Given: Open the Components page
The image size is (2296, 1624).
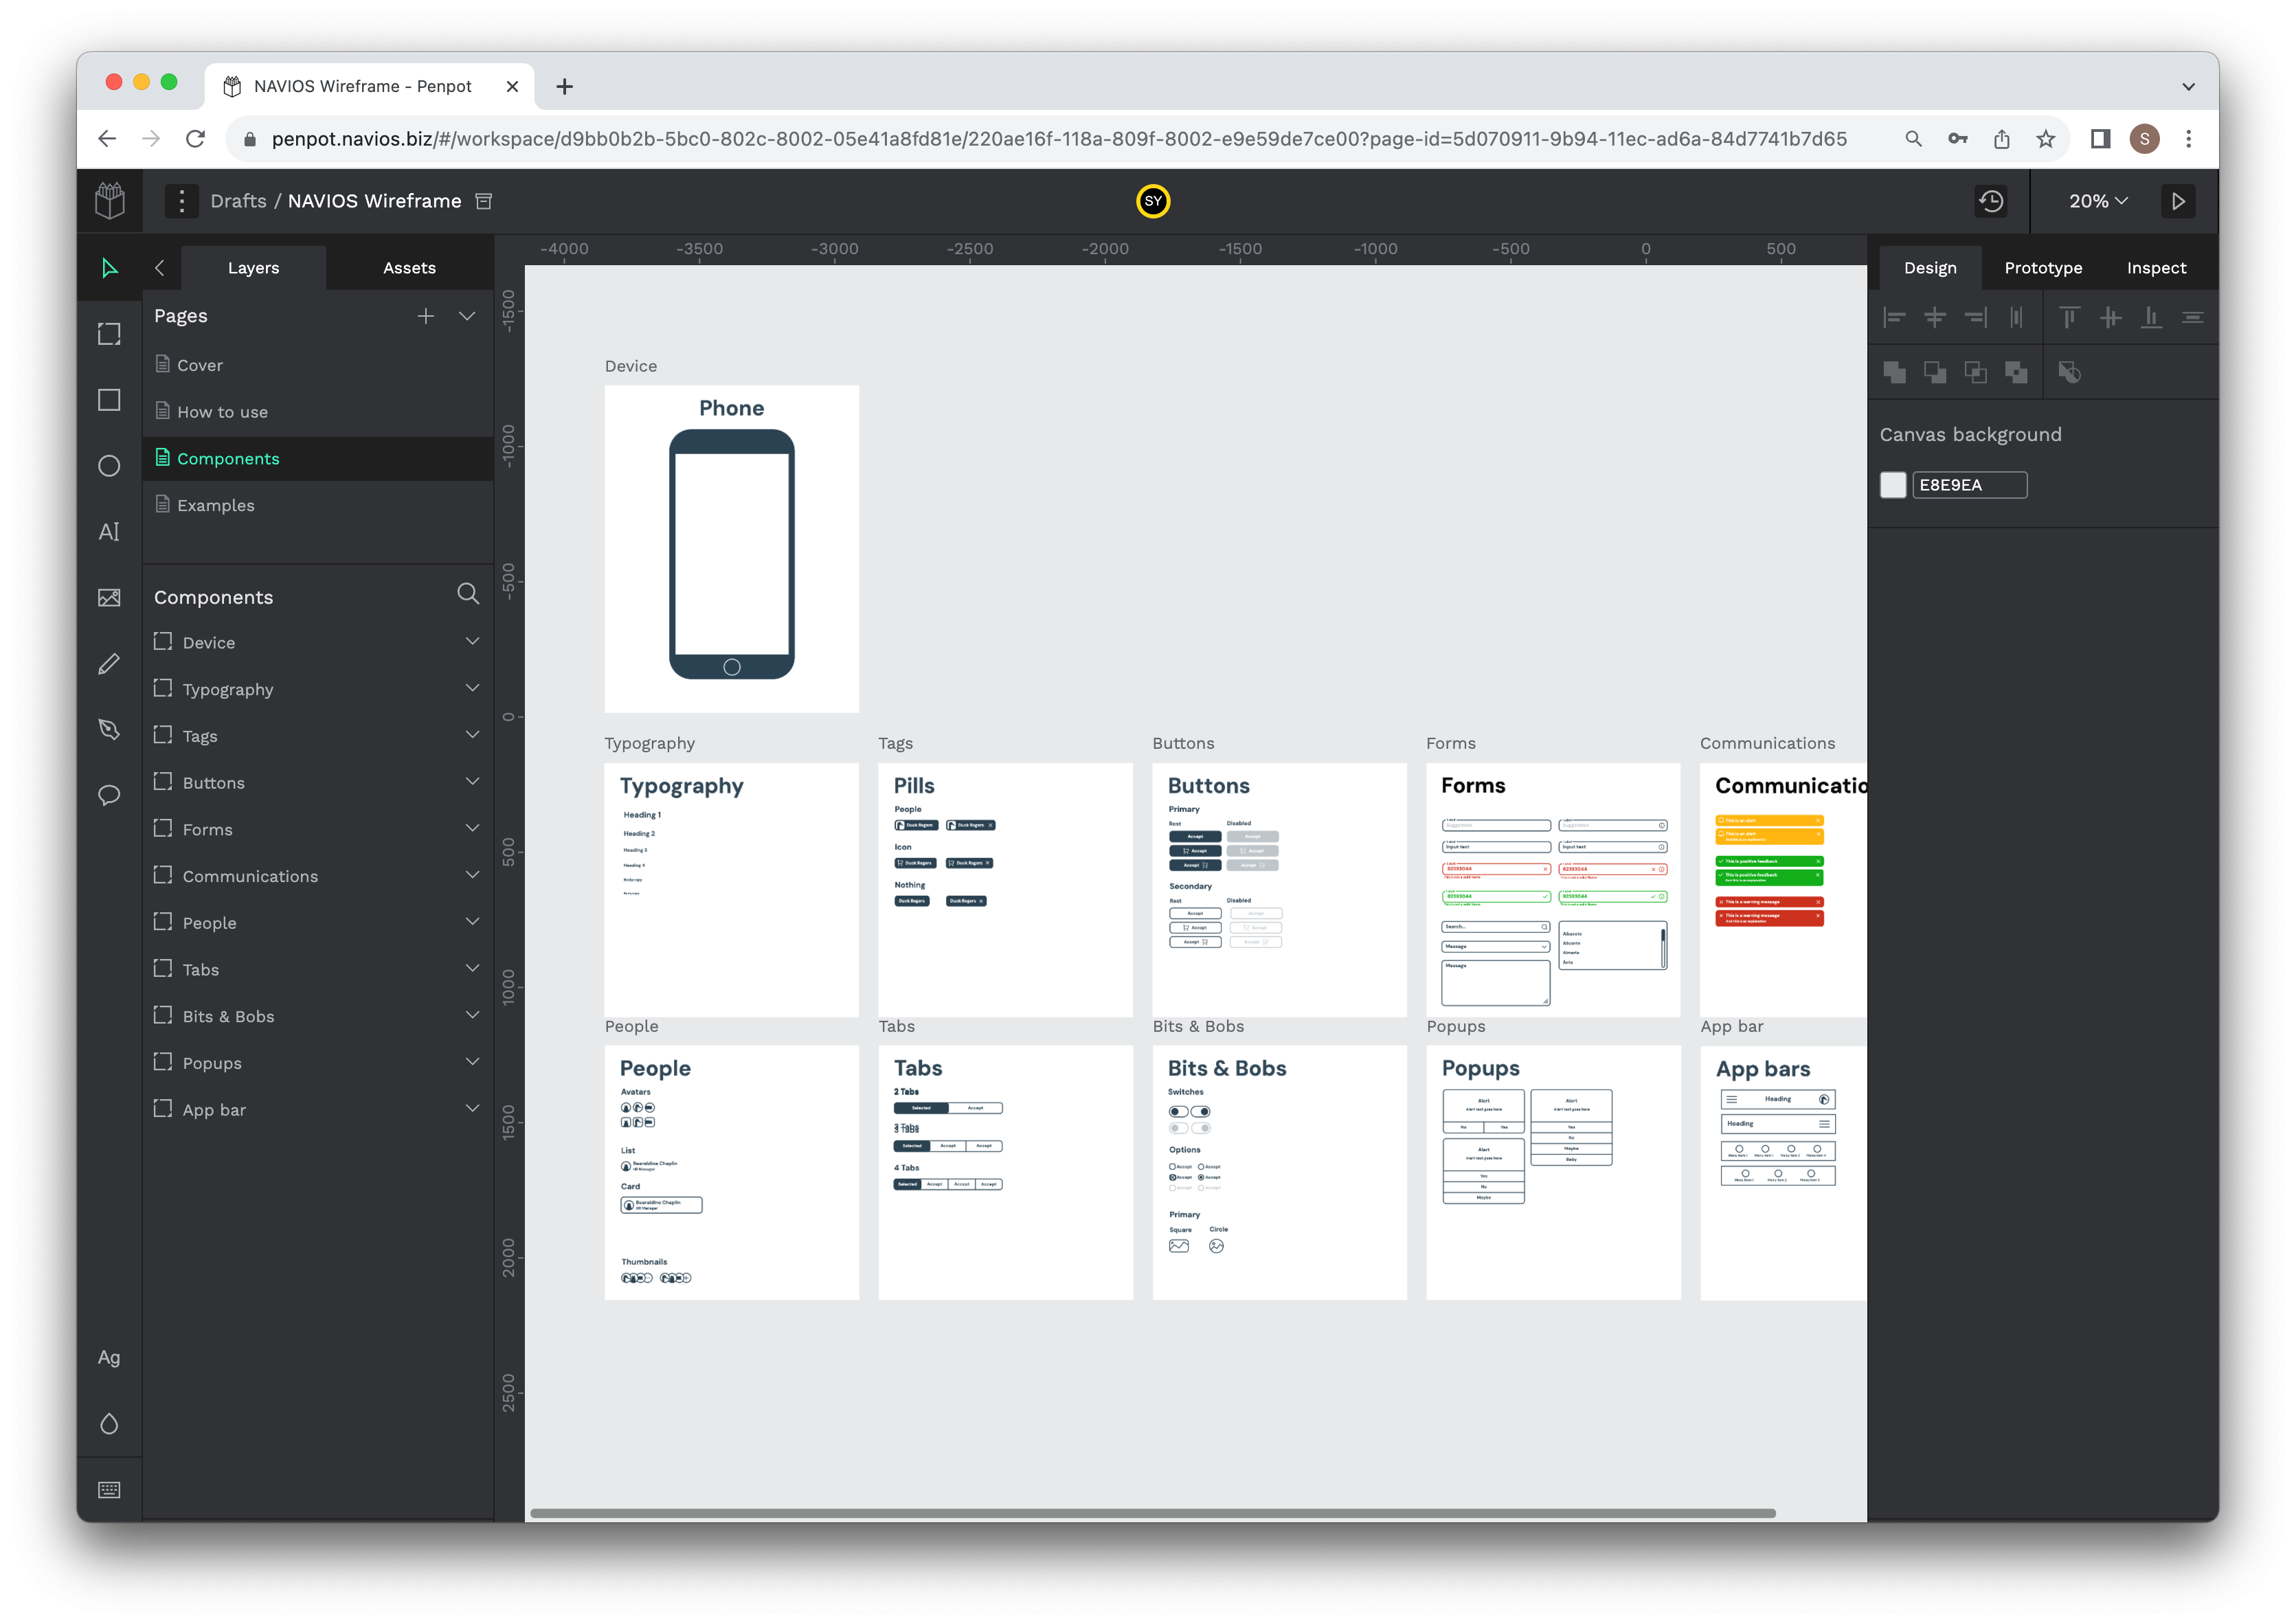Looking at the screenshot, I should pos(229,459).
